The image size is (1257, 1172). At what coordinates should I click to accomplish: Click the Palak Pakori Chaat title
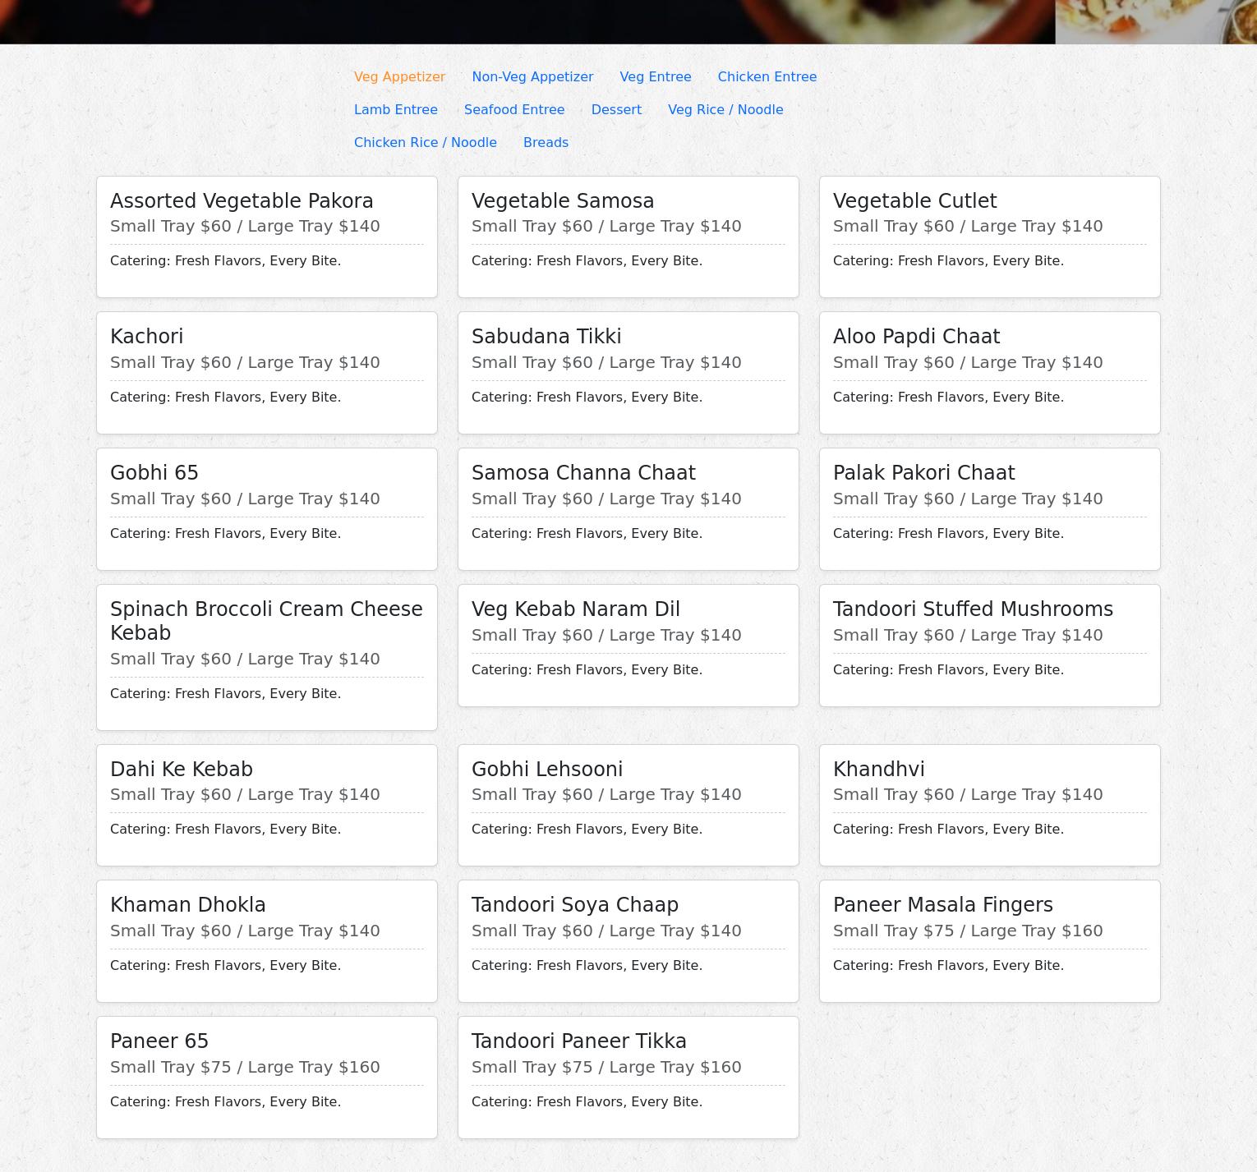[x=924, y=473]
